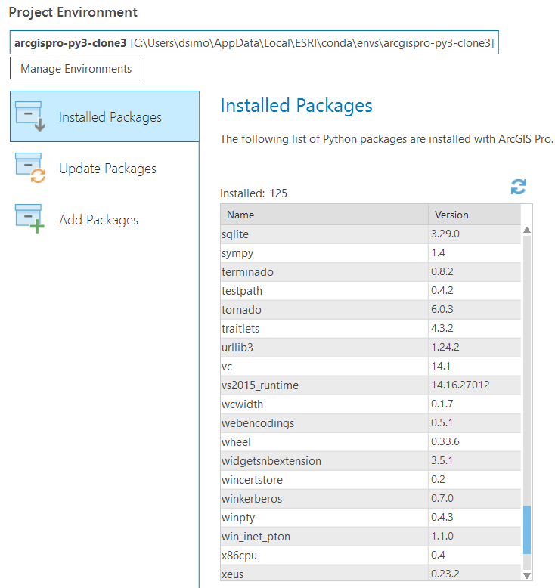
Task: Select the winkerberos package row
Action: 371,499
